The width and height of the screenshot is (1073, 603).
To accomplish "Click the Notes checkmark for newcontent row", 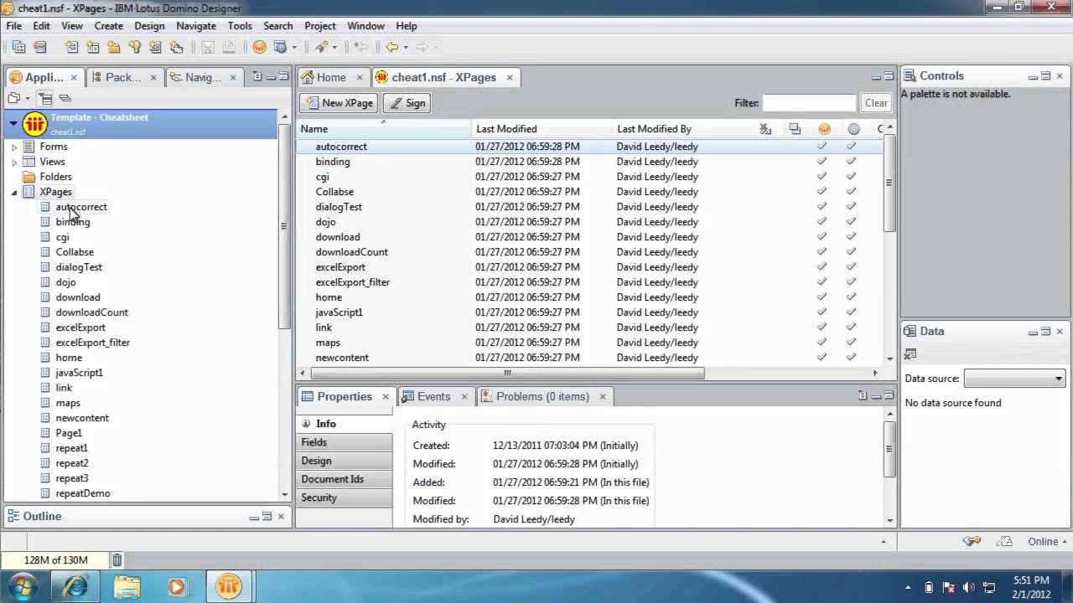I will (x=822, y=358).
